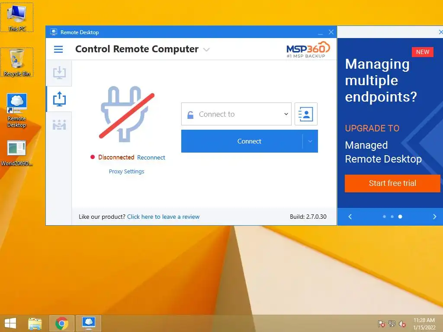Screen dimensions: 443x332
Task: Close the Remote Desktop window
Action: click(331, 32)
